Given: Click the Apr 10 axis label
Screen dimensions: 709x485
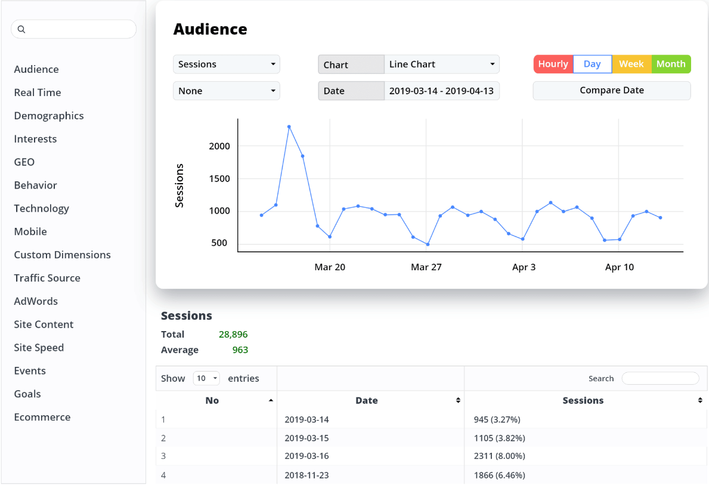Looking at the screenshot, I should click(620, 267).
